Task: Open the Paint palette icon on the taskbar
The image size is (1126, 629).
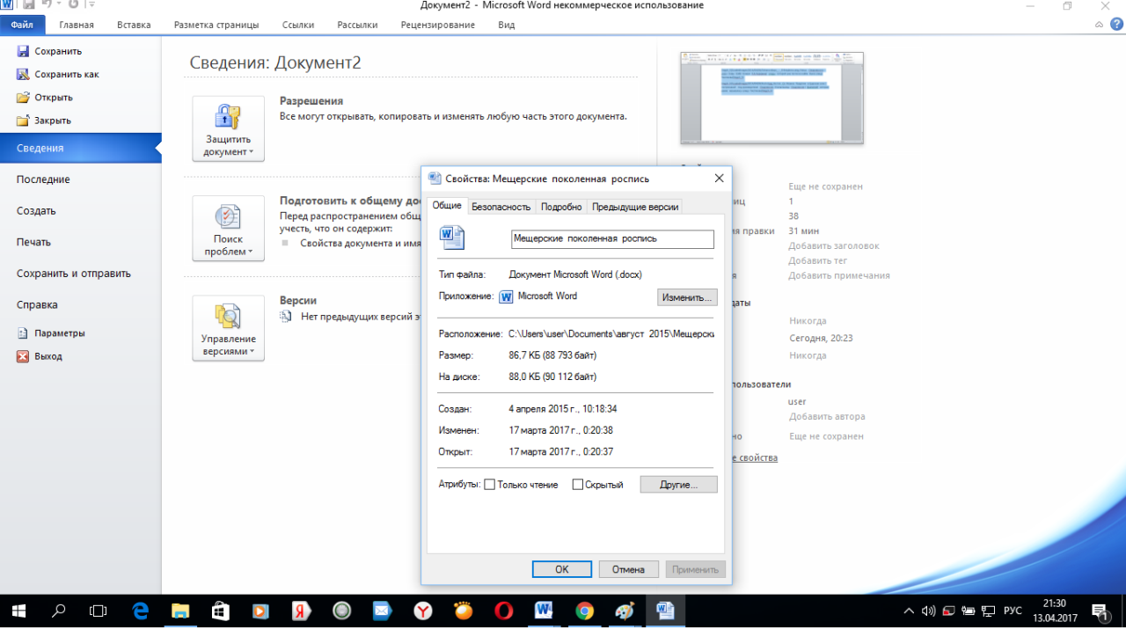Action: (x=624, y=611)
